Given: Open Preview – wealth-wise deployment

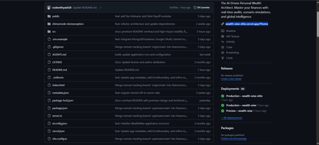Looking at the screenshot, I should pos(239,111).
